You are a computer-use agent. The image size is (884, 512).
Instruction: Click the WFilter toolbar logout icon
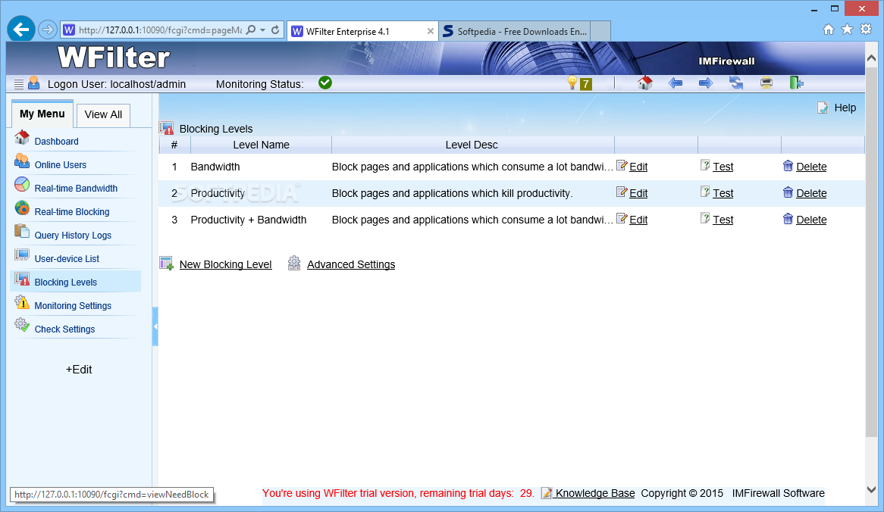pos(797,83)
